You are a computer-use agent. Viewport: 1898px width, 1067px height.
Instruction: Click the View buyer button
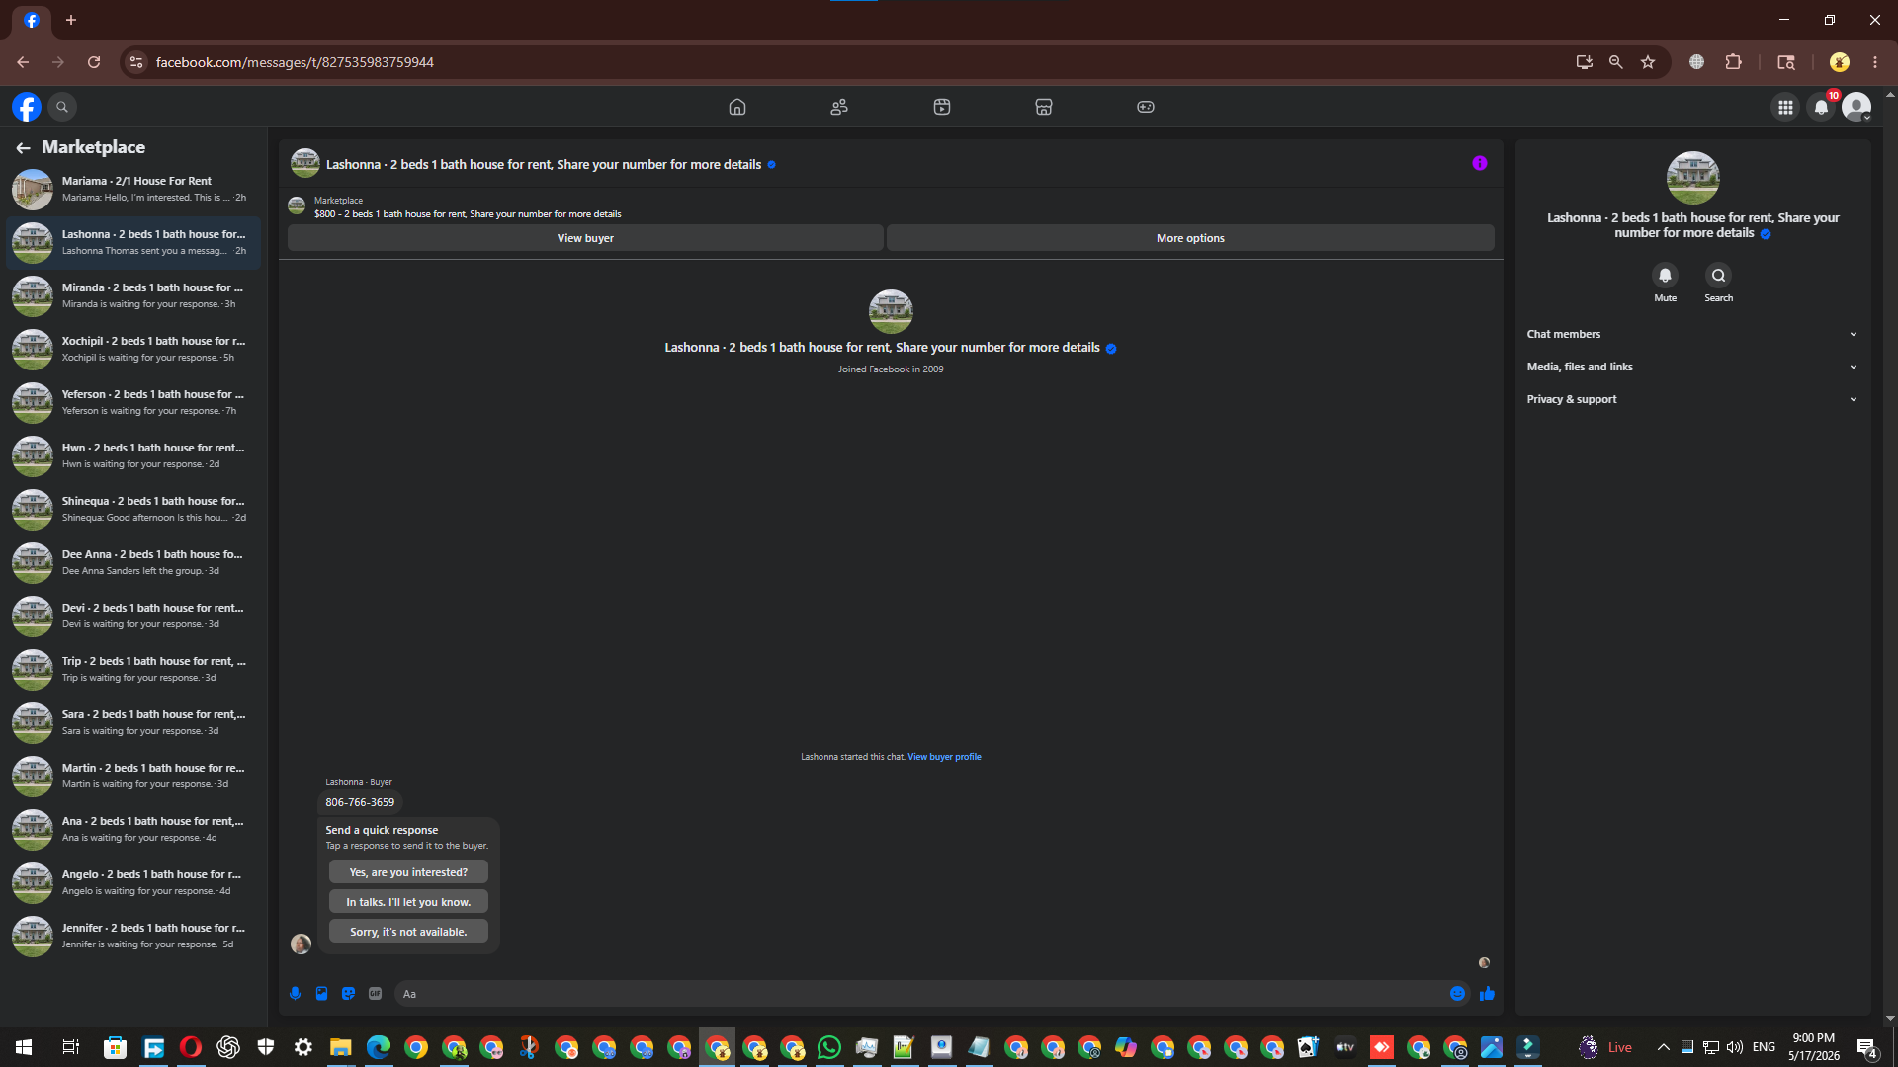point(585,238)
